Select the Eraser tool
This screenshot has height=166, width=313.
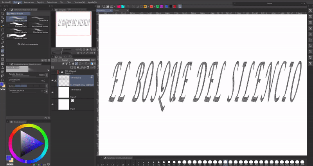(x=3, y=47)
